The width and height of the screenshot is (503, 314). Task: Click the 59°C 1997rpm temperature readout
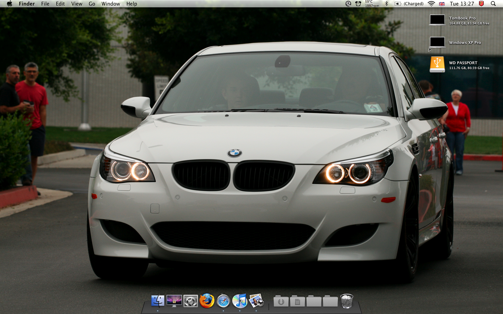click(372, 3)
